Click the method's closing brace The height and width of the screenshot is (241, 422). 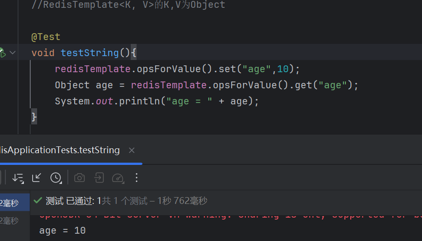click(34, 117)
